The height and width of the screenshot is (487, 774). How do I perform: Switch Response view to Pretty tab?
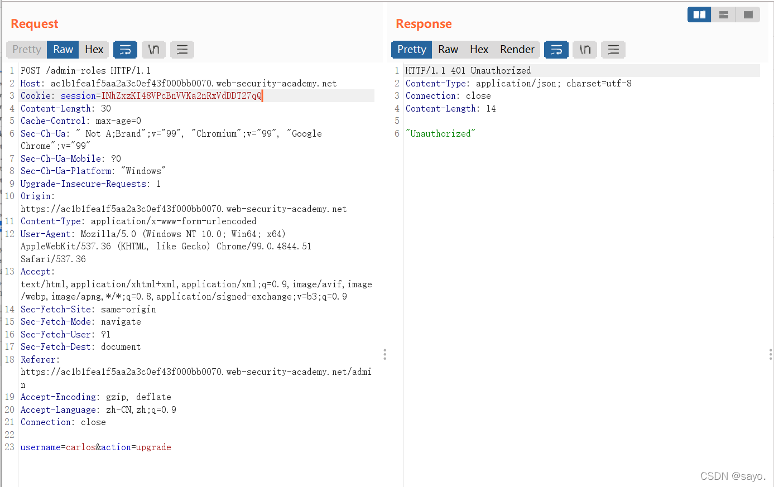click(412, 50)
